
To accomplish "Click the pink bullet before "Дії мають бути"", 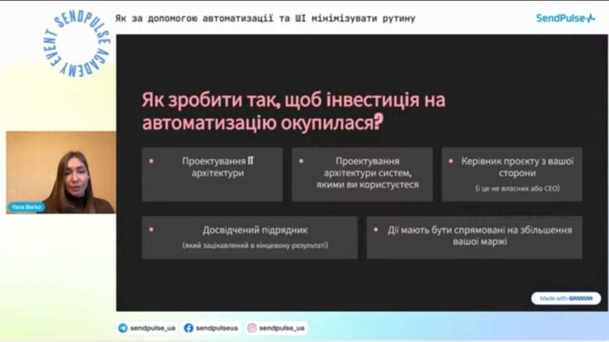I will click(x=376, y=230).
